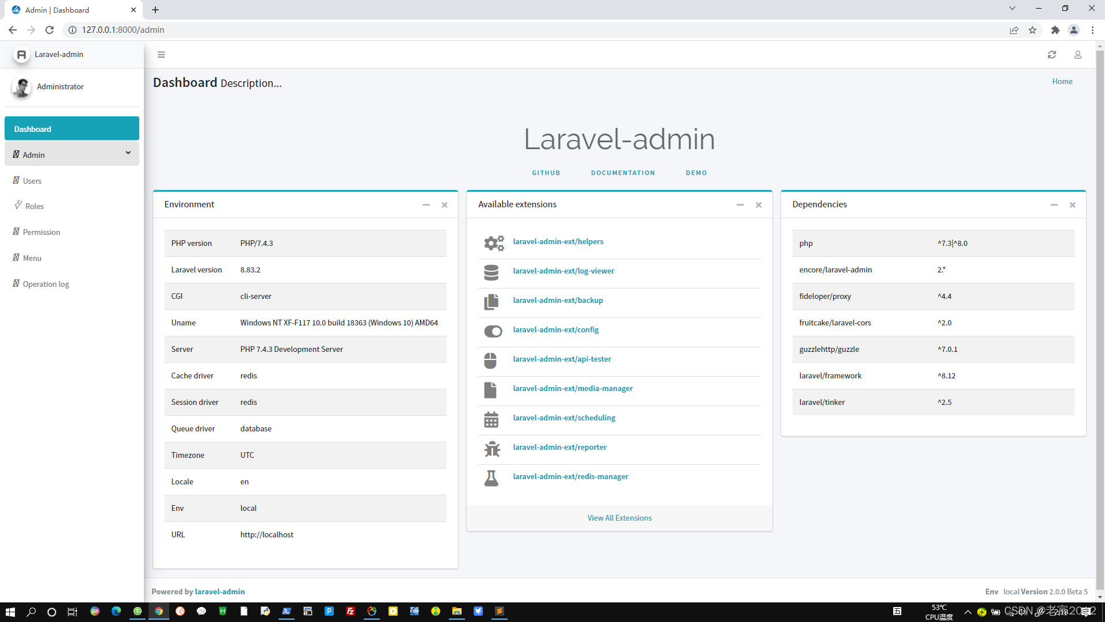
Task: Close the Environment panel
Action: (444, 205)
